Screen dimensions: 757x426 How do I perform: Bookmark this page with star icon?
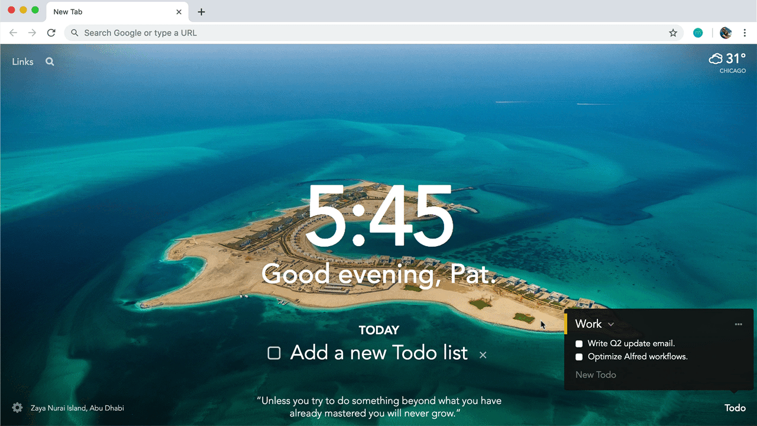pyautogui.click(x=673, y=33)
